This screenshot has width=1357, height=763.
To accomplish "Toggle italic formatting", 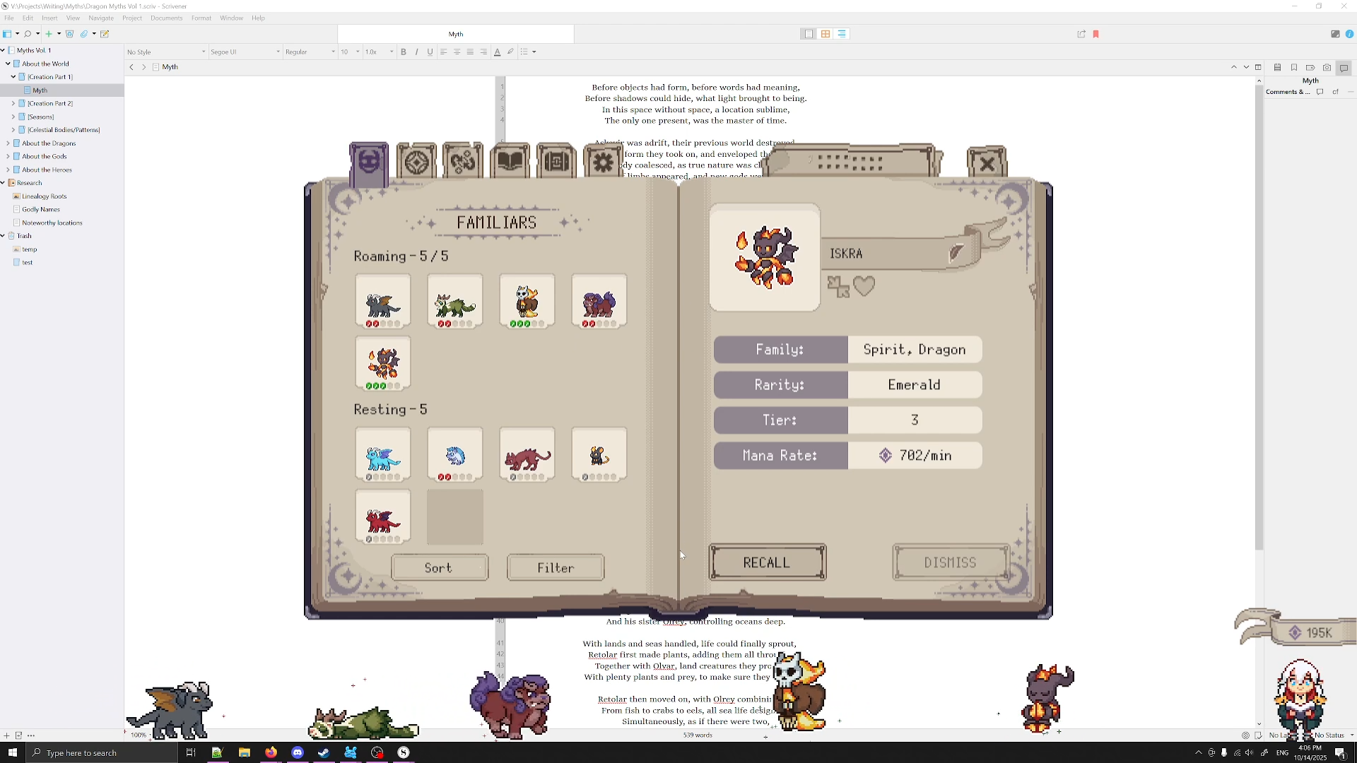I will pos(416,52).
